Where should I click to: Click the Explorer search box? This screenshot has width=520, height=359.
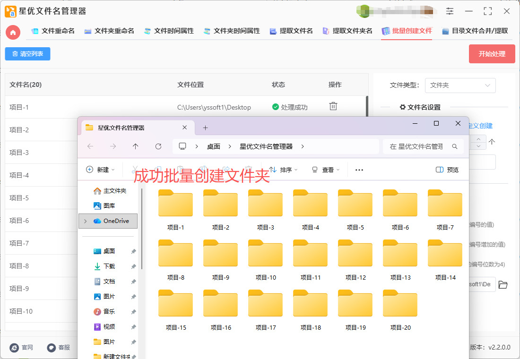pyautogui.click(x=422, y=146)
